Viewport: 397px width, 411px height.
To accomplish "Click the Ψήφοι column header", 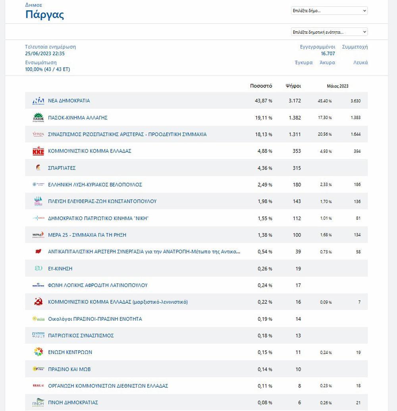I will pyautogui.click(x=293, y=86).
